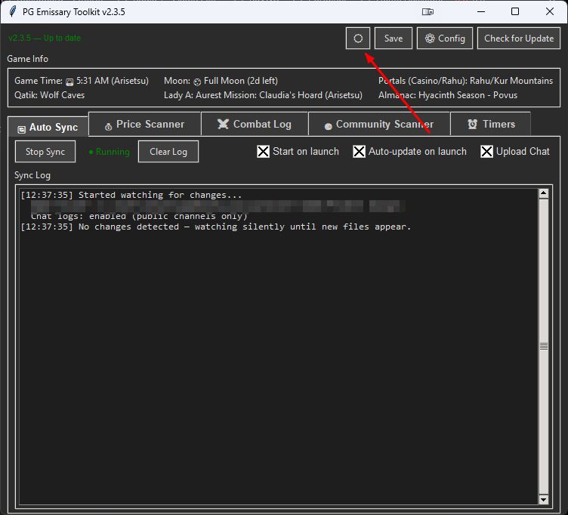This screenshot has width=568, height=515.
Task: Disable the Start on launch checkbox
Action: (x=263, y=152)
